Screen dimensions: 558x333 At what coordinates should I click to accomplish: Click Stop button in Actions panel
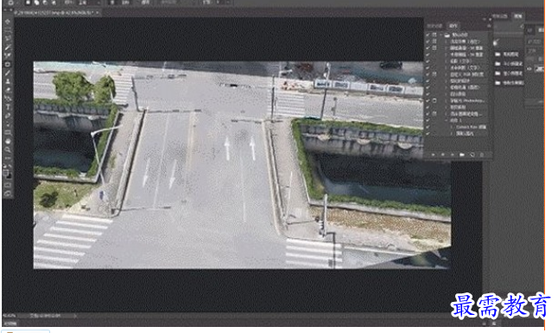pyautogui.click(x=433, y=155)
